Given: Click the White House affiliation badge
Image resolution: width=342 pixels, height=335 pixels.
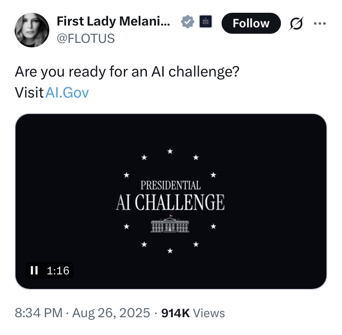Looking at the screenshot, I should click(x=205, y=22).
